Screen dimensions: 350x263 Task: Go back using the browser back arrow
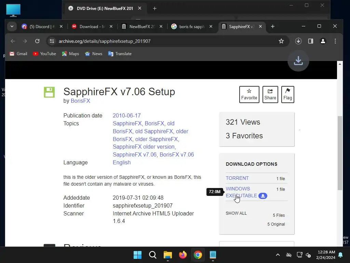click(13, 41)
